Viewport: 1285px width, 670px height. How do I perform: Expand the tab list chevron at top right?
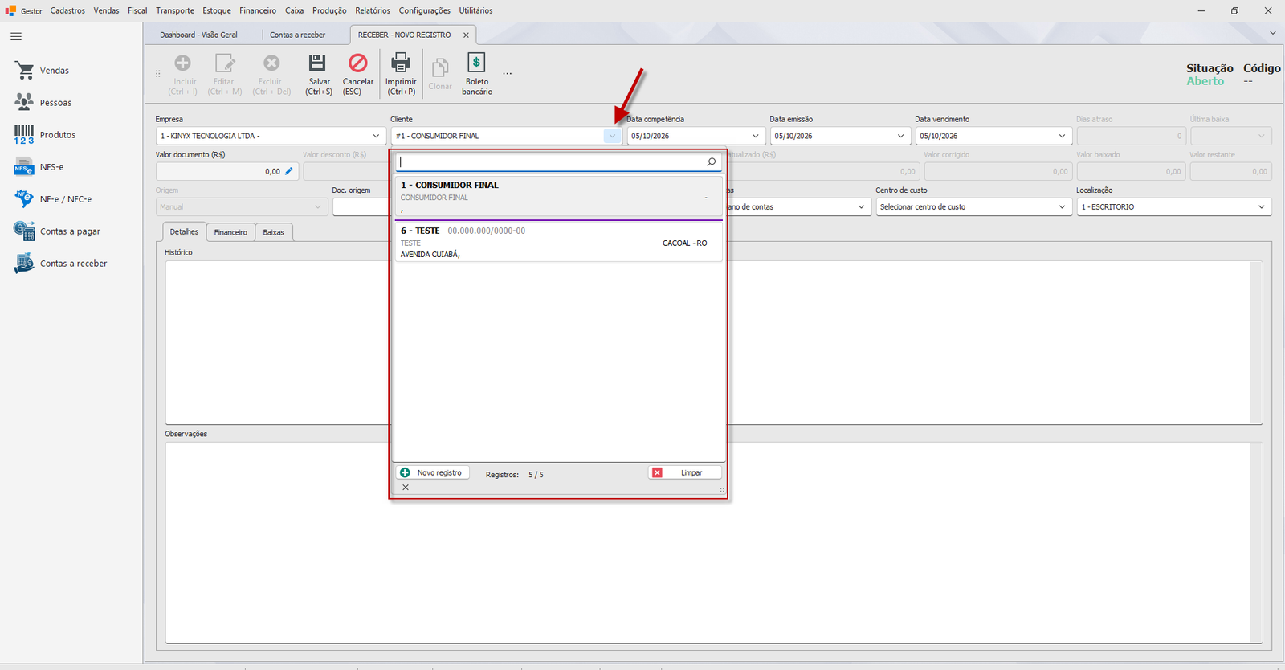[x=1272, y=33]
